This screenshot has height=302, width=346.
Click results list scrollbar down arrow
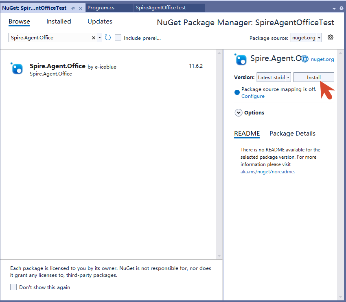point(219,256)
